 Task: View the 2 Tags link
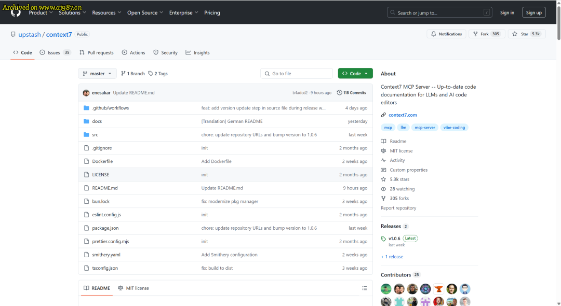(x=158, y=74)
